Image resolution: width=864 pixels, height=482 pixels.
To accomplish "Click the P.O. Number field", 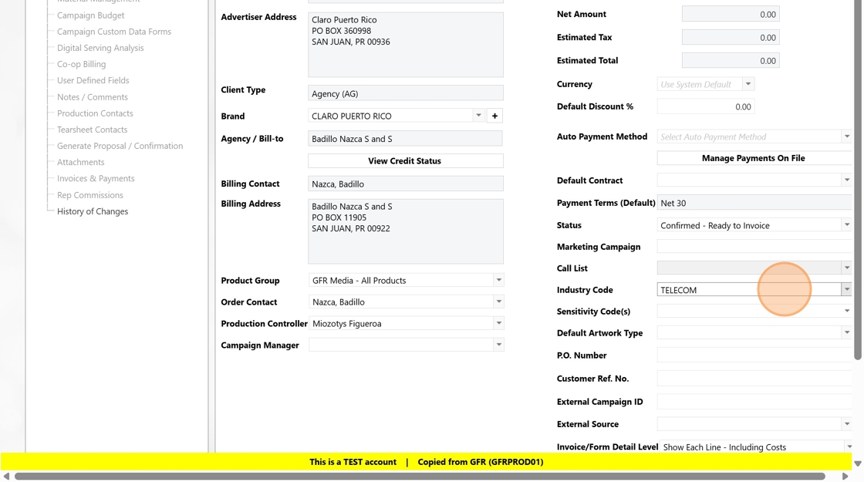I will pos(754,355).
